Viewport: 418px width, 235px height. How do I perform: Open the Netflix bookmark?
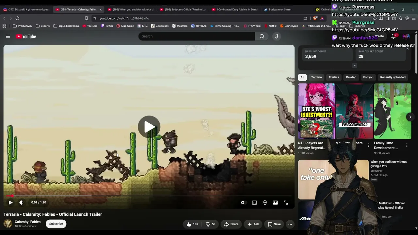270,26
